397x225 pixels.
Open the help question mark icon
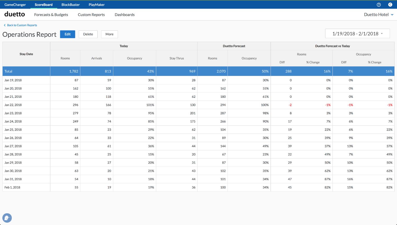[378, 5]
